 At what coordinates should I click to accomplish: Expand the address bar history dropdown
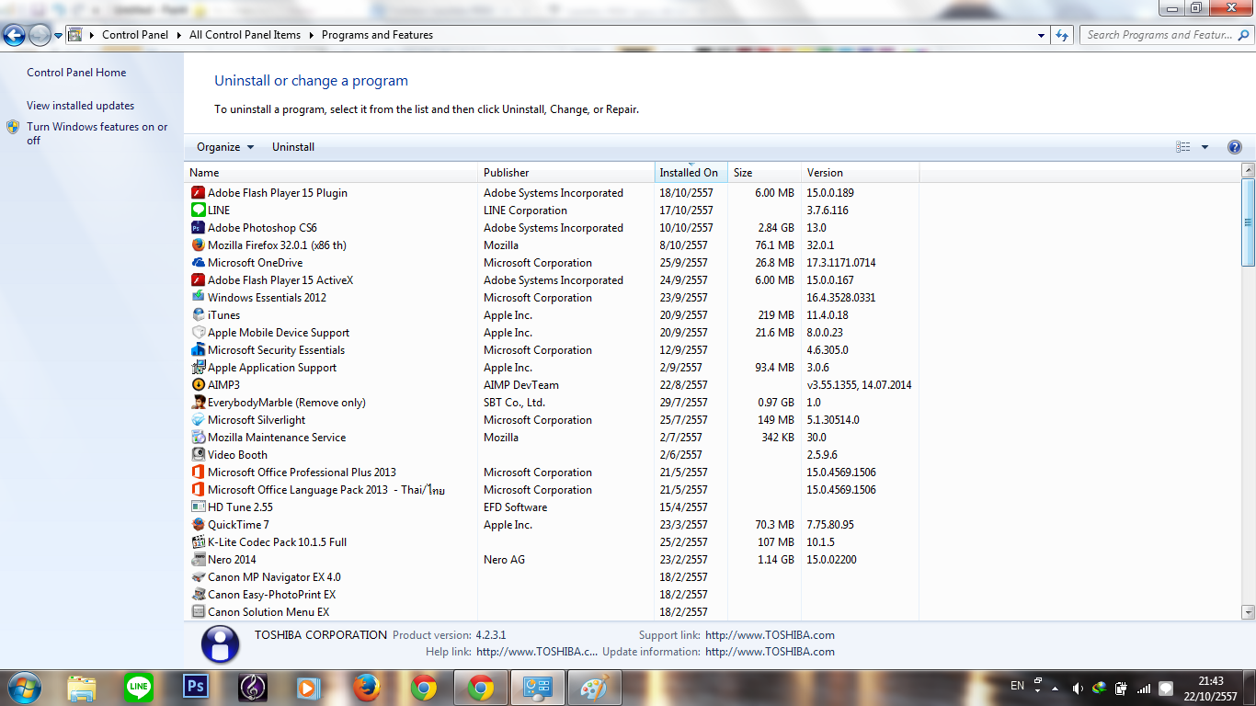(x=1041, y=35)
